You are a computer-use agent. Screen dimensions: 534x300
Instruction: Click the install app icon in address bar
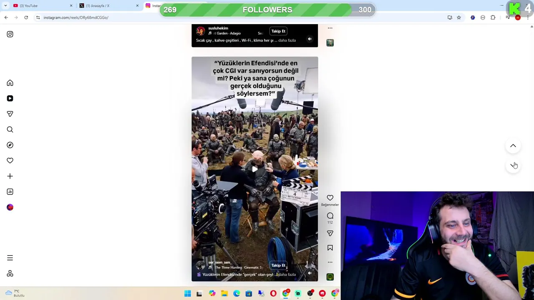[x=450, y=17]
